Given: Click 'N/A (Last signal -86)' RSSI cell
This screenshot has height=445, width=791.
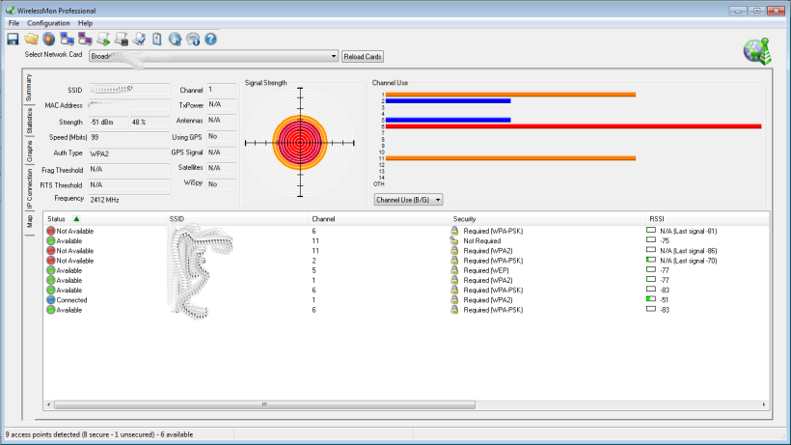Looking at the screenshot, I should (x=688, y=251).
